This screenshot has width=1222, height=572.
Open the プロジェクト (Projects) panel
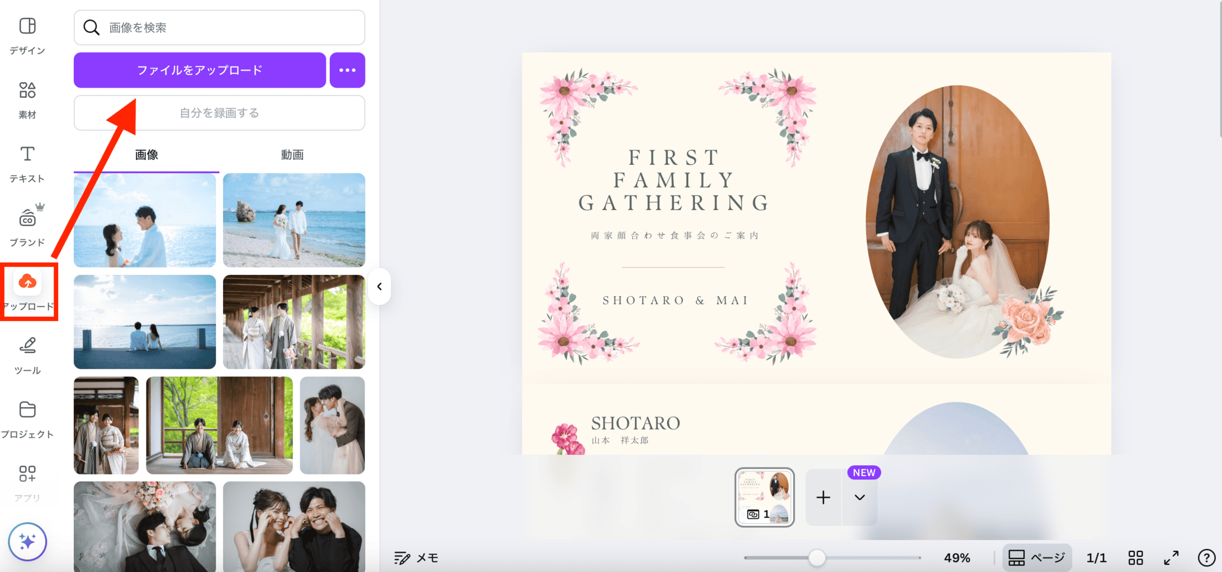coord(26,417)
